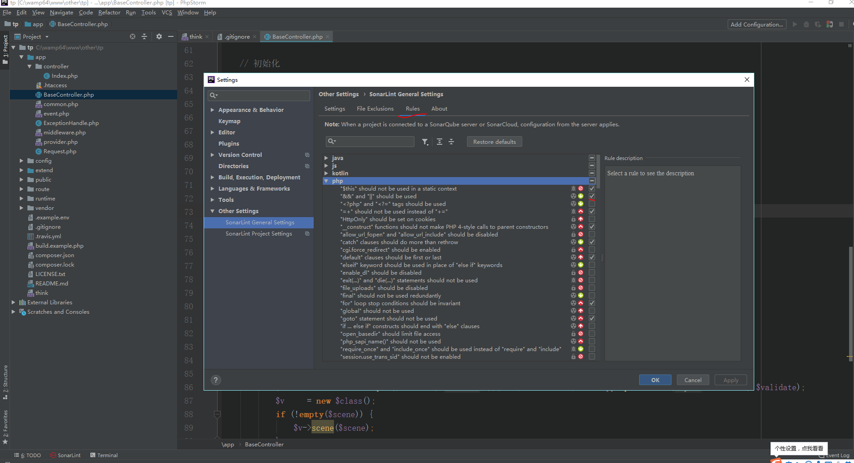Open the Structure side panel tab

pyautogui.click(x=5, y=382)
